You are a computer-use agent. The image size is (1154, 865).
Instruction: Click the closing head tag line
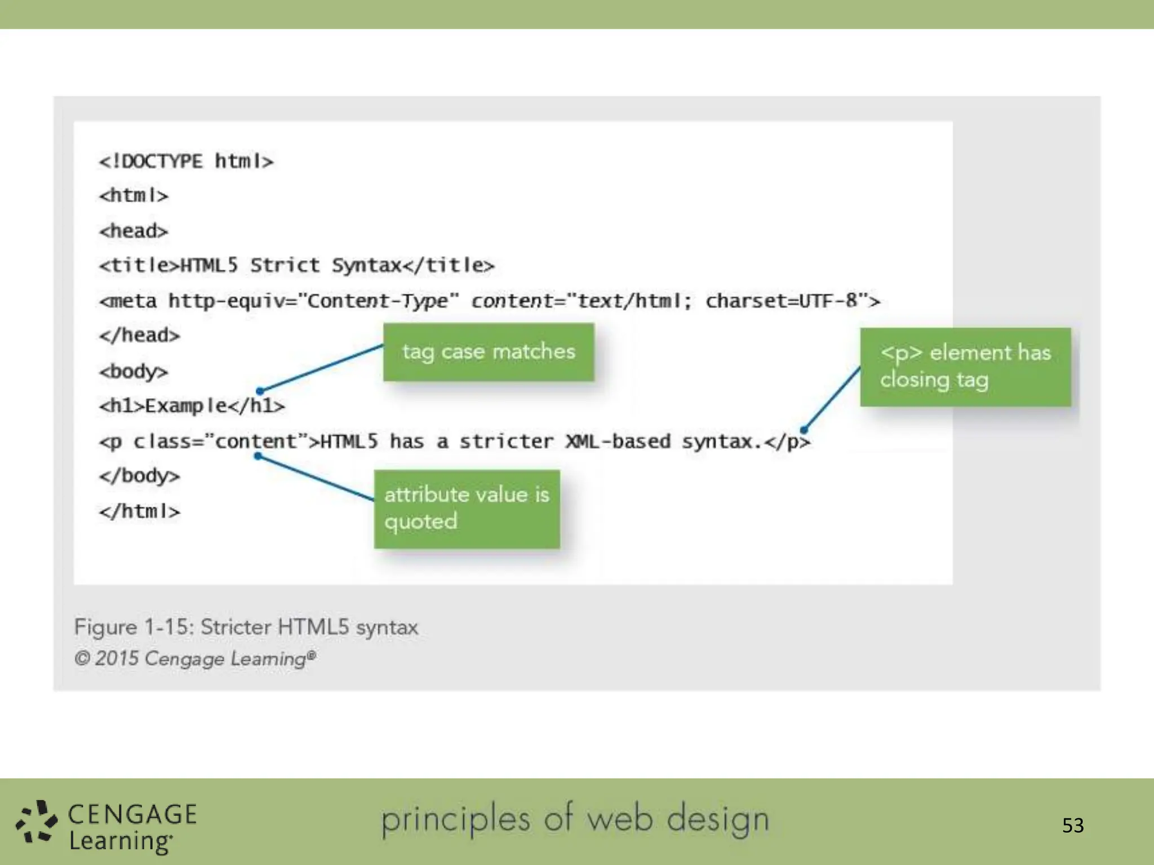(139, 336)
